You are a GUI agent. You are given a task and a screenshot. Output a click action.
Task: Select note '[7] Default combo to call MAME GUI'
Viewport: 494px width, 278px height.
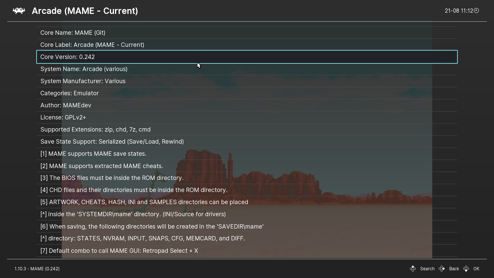tap(247, 250)
